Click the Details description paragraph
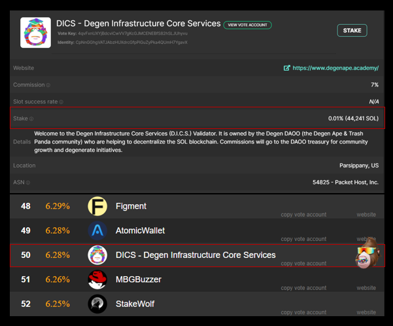This screenshot has width=393, height=326. click(x=201, y=142)
